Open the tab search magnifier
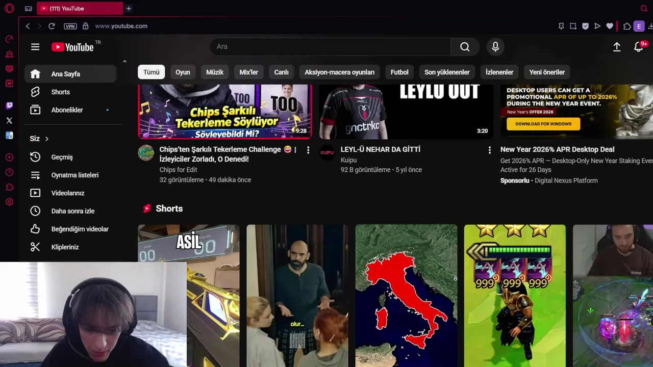 click(644, 9)
